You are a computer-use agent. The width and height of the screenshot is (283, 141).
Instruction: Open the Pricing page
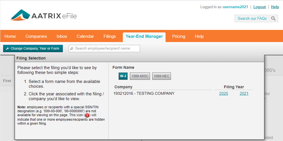point(179,36)
